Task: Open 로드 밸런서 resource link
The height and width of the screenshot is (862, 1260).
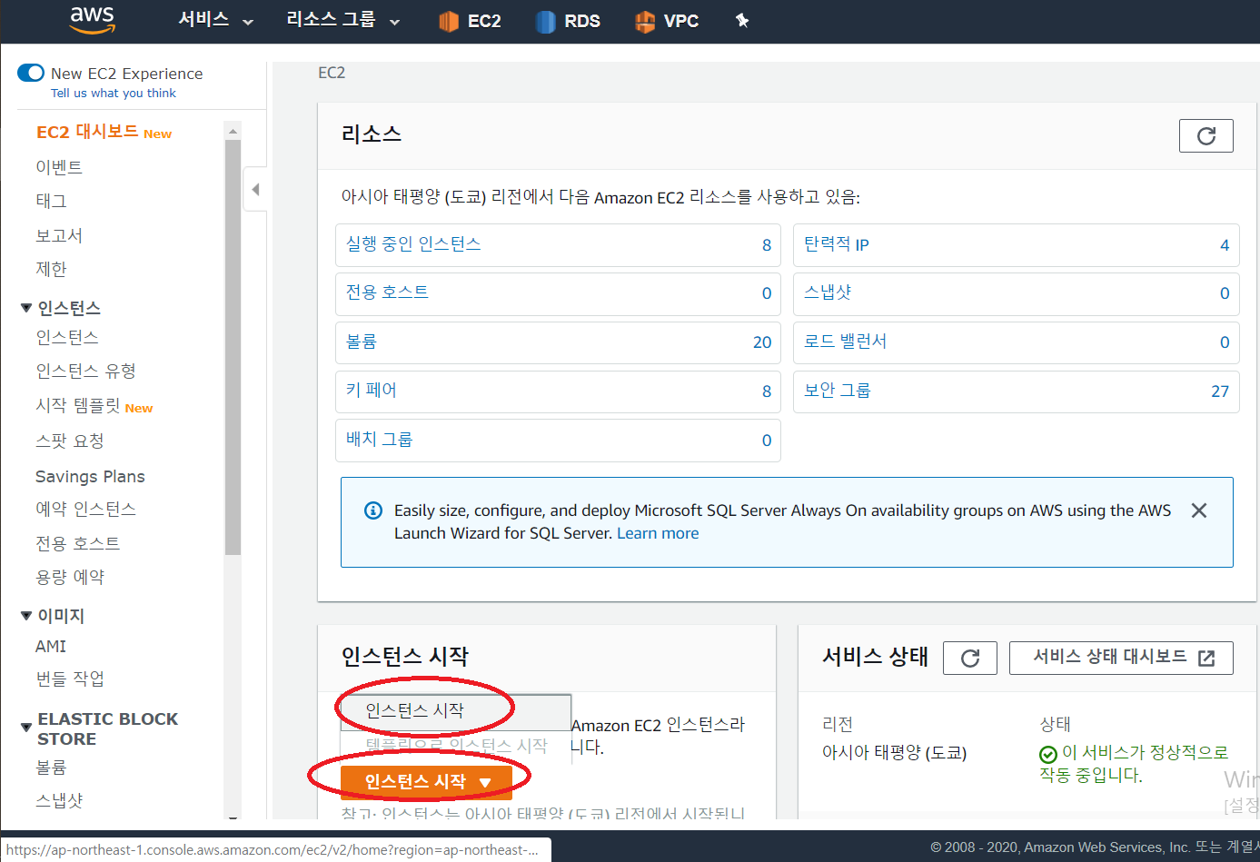Action: [x=845, y=342]
